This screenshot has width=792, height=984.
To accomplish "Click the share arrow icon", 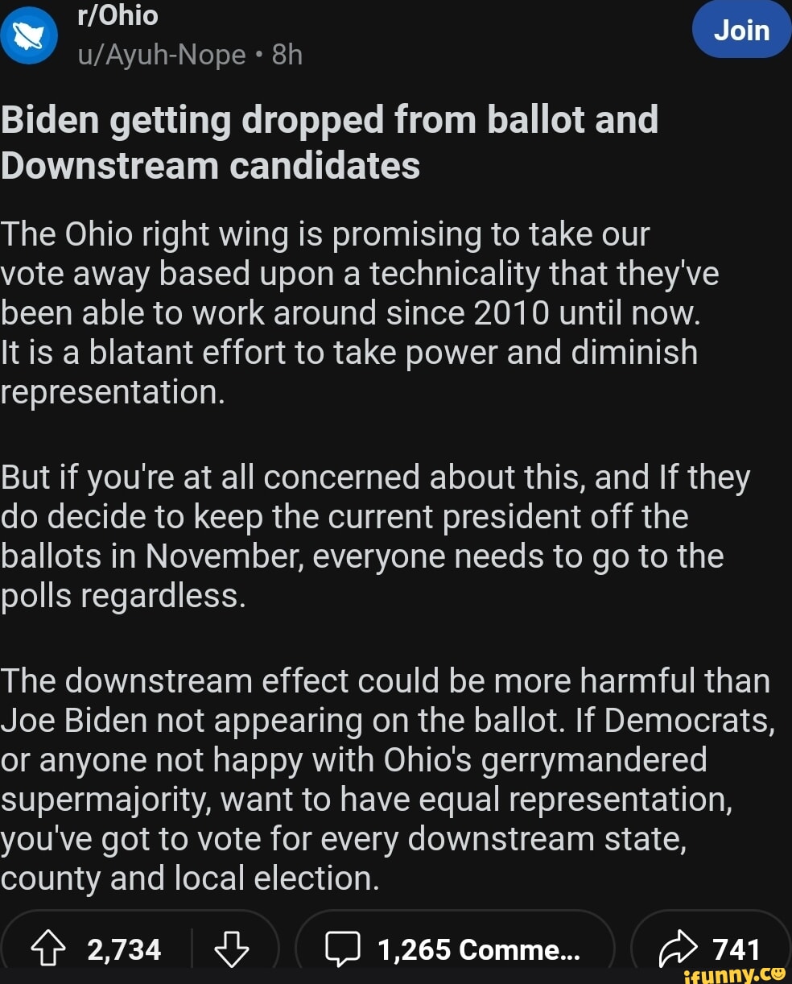I will 676,949.
